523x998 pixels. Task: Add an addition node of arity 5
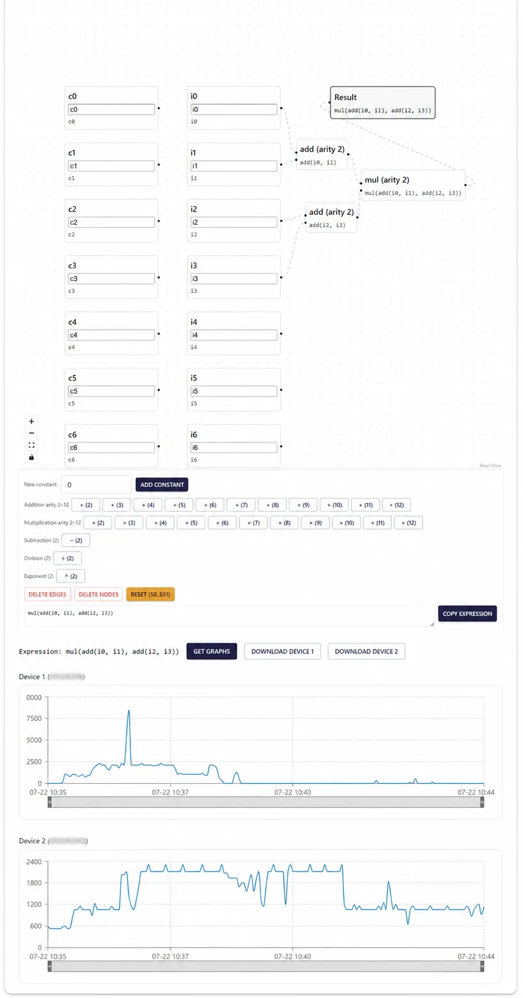(x=179, y=505)
